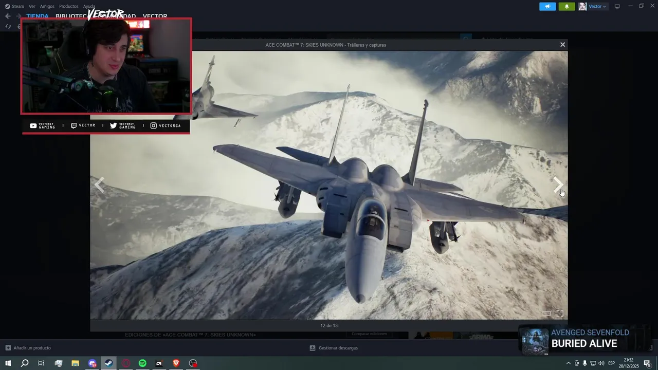Screen dimensions: 658x370
Task: Click the viewer title ACE COMBAT 7 text
Action: pos(325,45)
